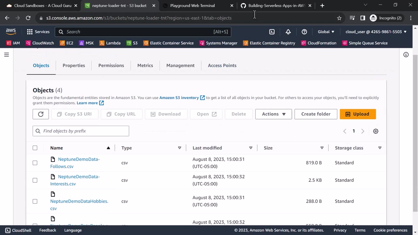418x235 pixels.
Task: Open Systems Manager shortcut
Action: [218, 43]
